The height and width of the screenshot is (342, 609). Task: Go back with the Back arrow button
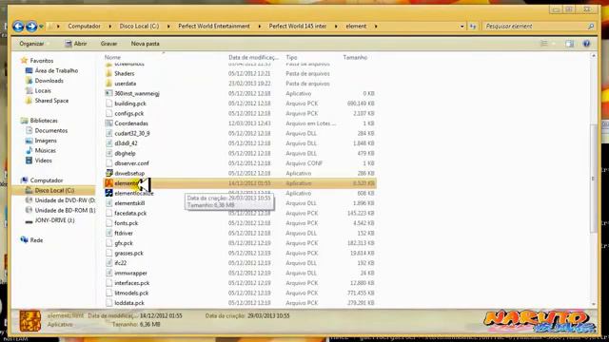point(18,27)
